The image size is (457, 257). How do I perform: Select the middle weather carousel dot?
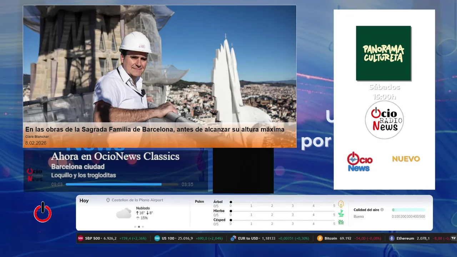(139, 227)
